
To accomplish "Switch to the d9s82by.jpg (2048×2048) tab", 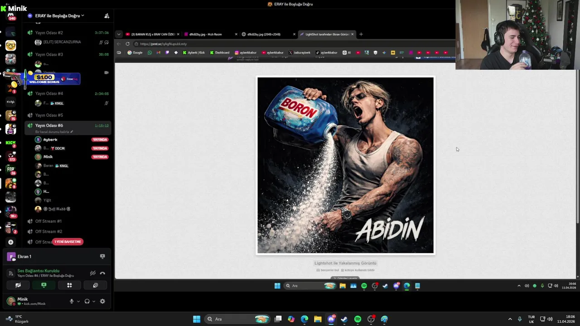I will pos(268,34).
